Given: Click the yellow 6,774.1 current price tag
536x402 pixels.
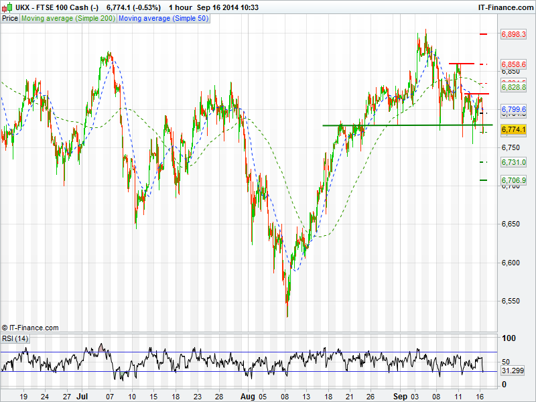Looking at the screenshot, I should tap(513, 129).
